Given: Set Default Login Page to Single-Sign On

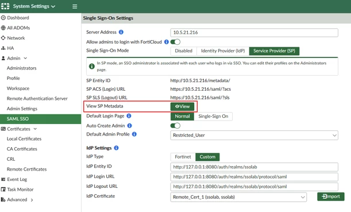Looking at the screenshot, I should point(213,116).
